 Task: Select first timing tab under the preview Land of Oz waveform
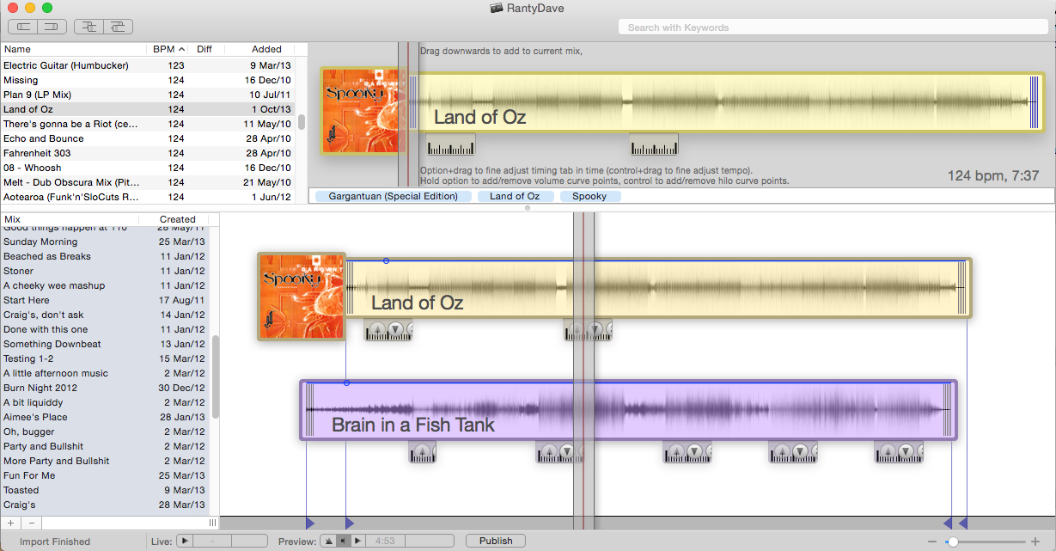pyautogui.click(x=450, y=144)
